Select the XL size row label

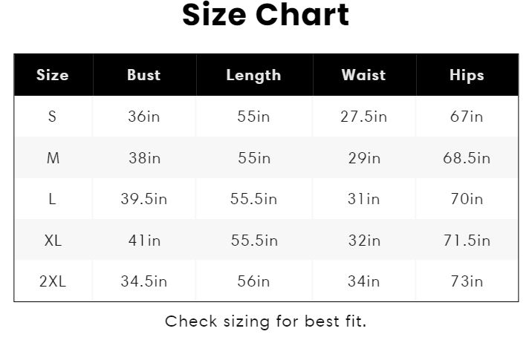tap(53, 241)
